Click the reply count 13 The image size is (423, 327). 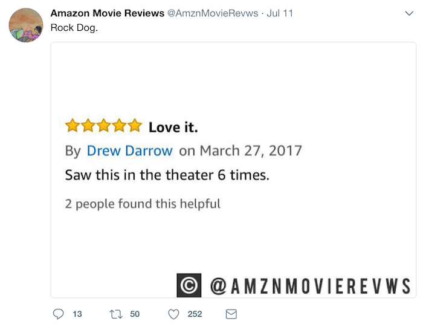tap(77, 314)
